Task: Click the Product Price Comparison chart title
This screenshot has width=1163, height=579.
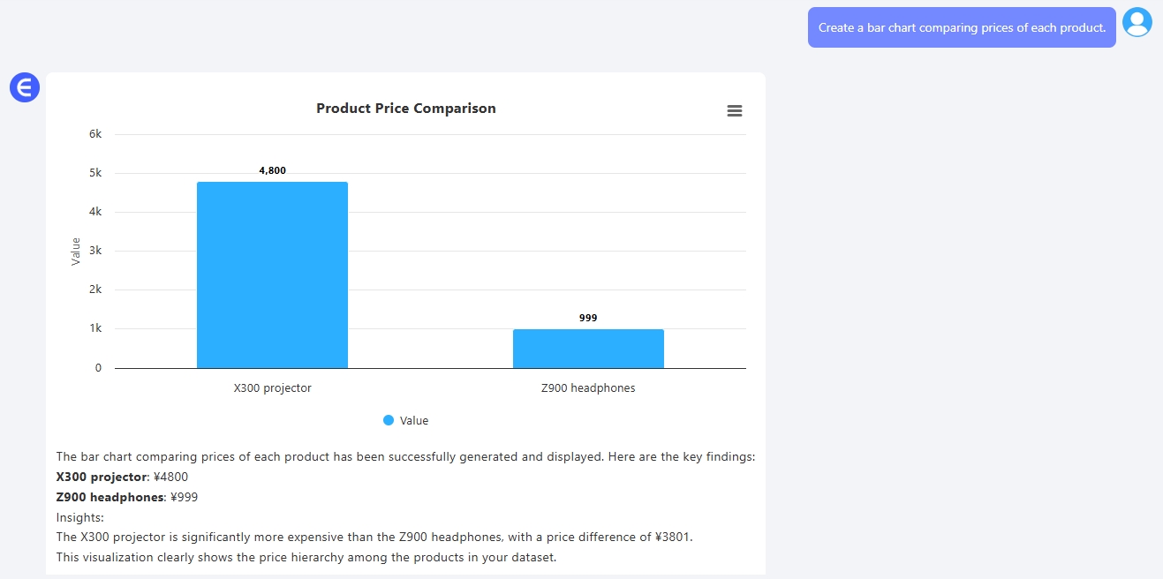Action: (x=406, y=109)
